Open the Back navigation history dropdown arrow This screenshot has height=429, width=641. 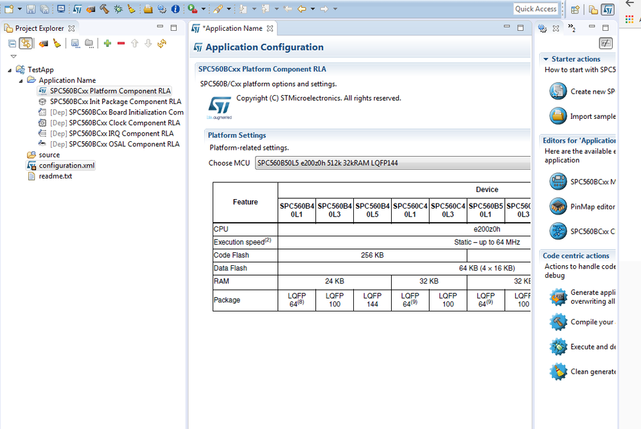(x=313, y=9)
